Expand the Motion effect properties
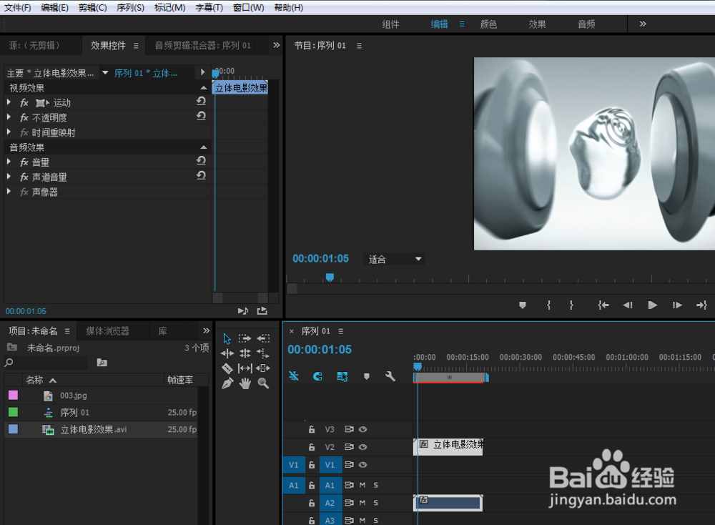This screenshot has height=525, width=715. click(9, 102)
